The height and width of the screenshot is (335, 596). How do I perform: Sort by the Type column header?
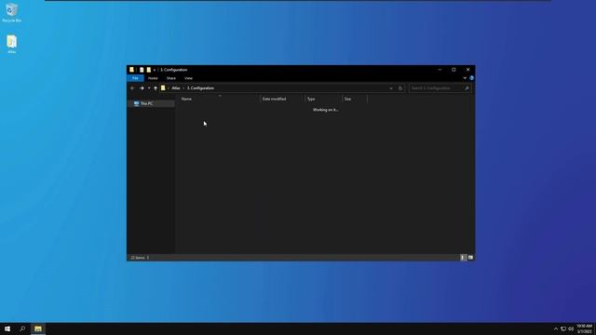click(x=323, y=99)
